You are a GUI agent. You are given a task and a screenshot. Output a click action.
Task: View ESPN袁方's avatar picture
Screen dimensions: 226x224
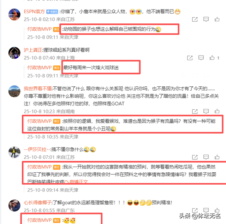14,15
